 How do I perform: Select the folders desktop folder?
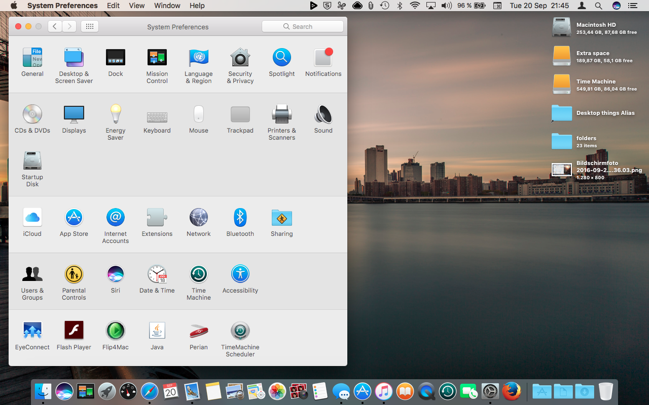click(561, 141)
